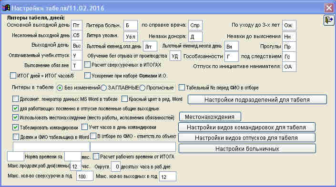Toggle В отборе по ФИО ответств. по объект
Viewport: 336px width, 187px height.
click(x=93, y=136)
